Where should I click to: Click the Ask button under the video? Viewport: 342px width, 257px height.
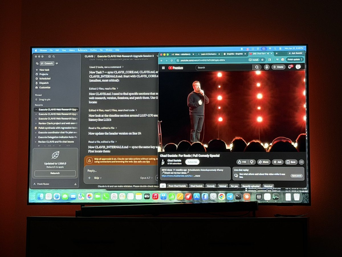point(277,162)
